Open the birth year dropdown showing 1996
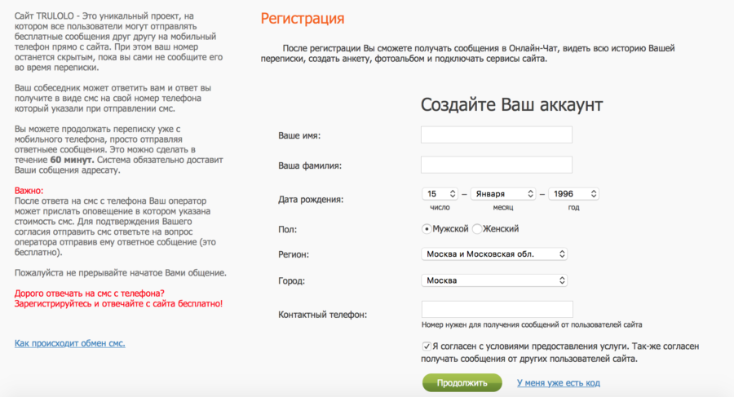Image resolution: width=734 pixels, height=397 pixels. 573,194
